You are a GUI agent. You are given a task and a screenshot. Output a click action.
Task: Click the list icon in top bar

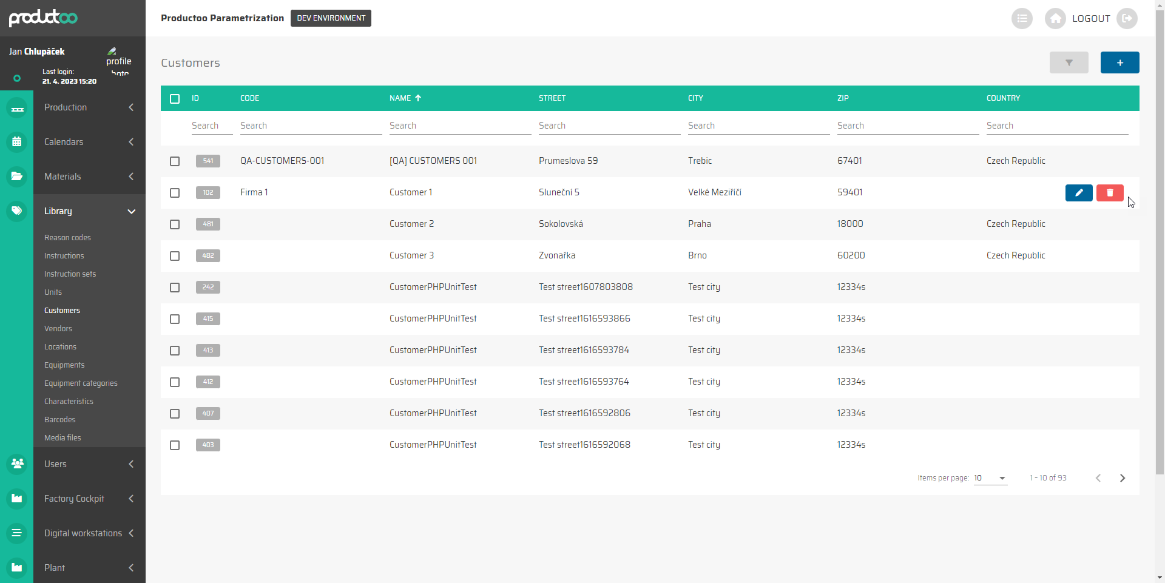1022,19
